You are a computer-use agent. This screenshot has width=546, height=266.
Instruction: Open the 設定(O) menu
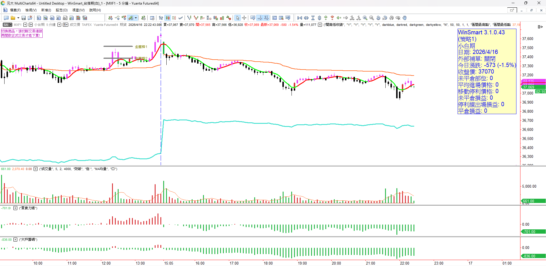[61, 10]
